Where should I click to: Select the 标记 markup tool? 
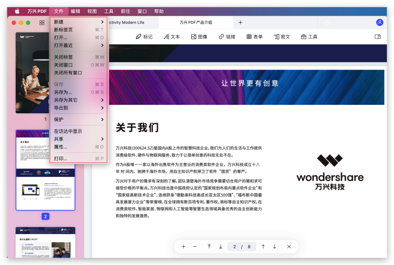pos(144,37)
